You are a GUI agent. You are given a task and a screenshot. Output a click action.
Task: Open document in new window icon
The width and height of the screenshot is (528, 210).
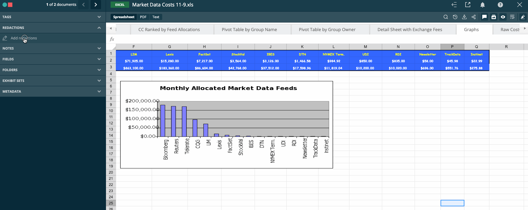pos(468,5)
